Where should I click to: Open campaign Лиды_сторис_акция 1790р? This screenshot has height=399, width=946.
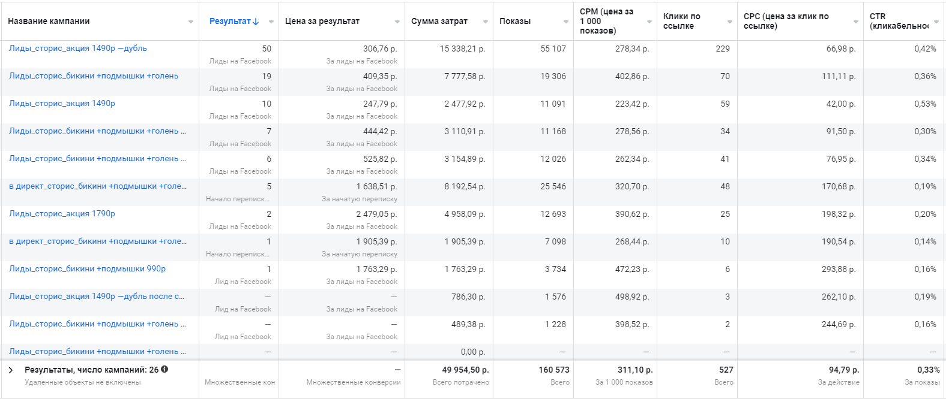[x=62, y=214]
